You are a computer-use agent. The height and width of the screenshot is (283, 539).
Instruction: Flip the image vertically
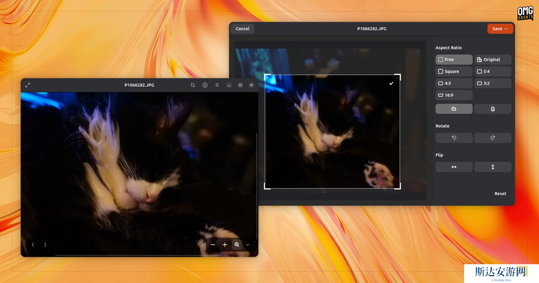[x=493, y=167]
